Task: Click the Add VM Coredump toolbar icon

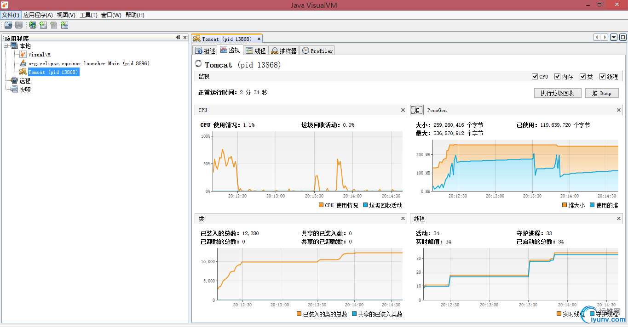Action: pyautogui.click(x=54, y=25)
